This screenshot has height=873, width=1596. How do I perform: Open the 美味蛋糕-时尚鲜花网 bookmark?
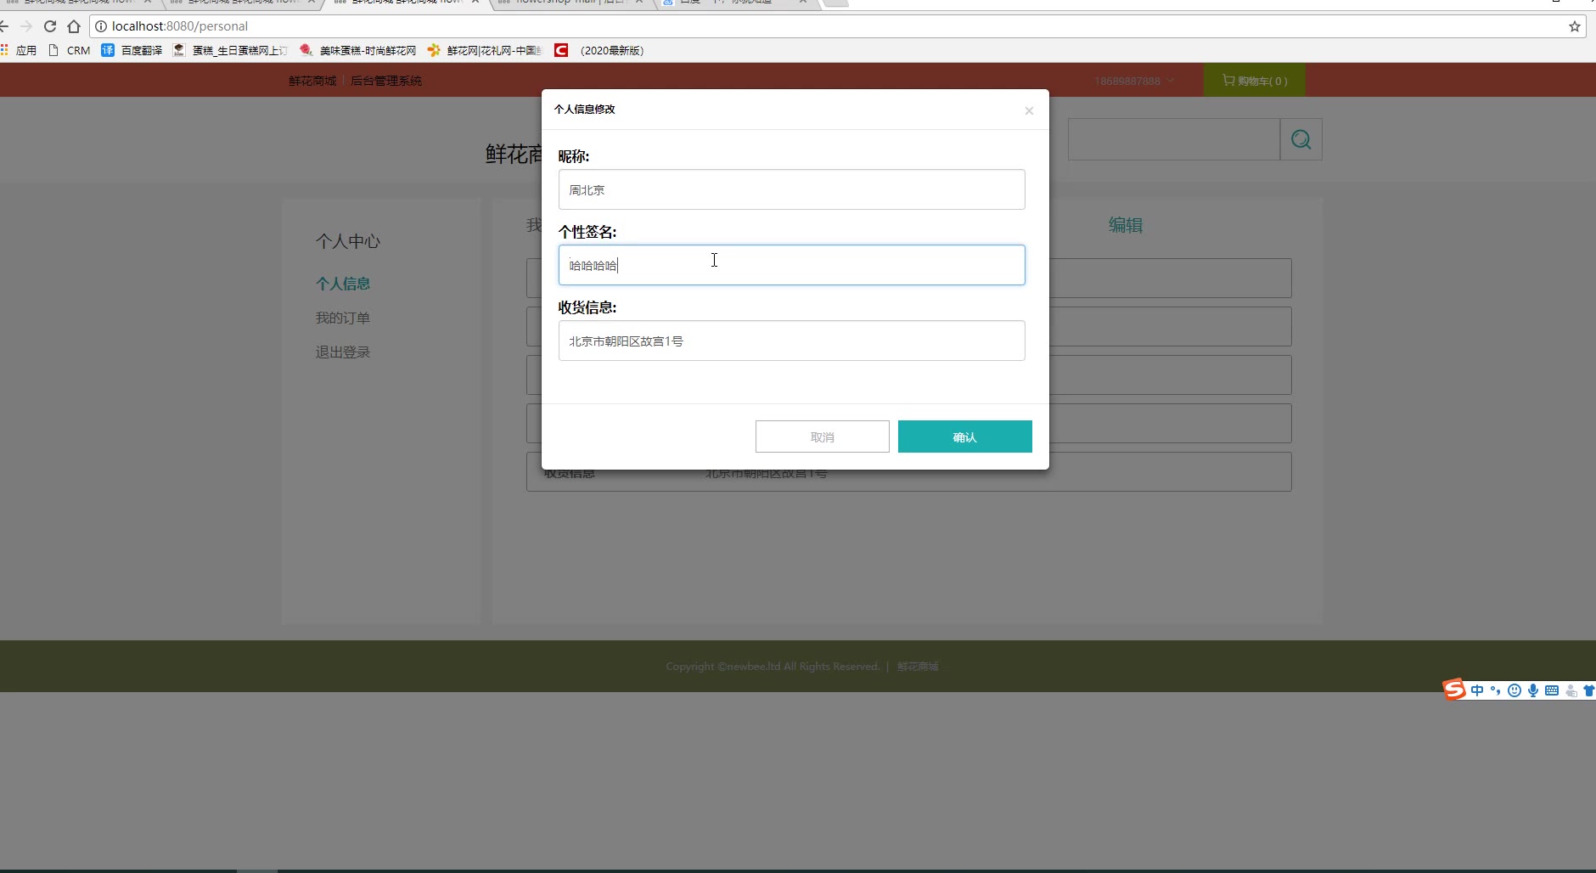click(x=357, y=50)
